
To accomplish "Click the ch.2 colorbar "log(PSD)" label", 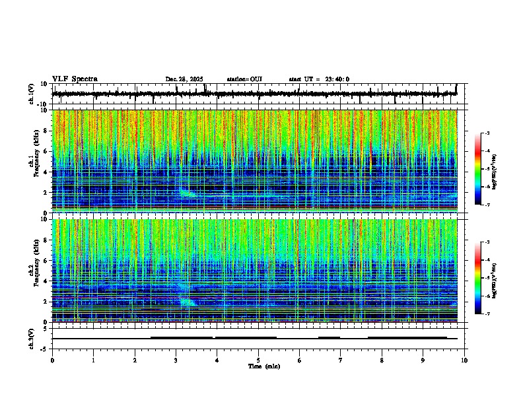I will tap(495, 281).
